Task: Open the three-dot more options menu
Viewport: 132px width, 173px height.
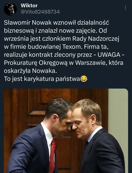Action: tap(125, 8)
